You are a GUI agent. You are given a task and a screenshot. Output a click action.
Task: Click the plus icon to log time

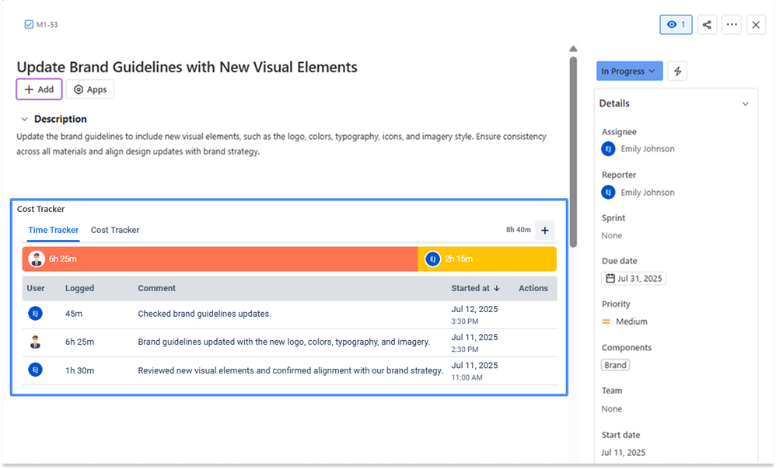tap(545, 231)
